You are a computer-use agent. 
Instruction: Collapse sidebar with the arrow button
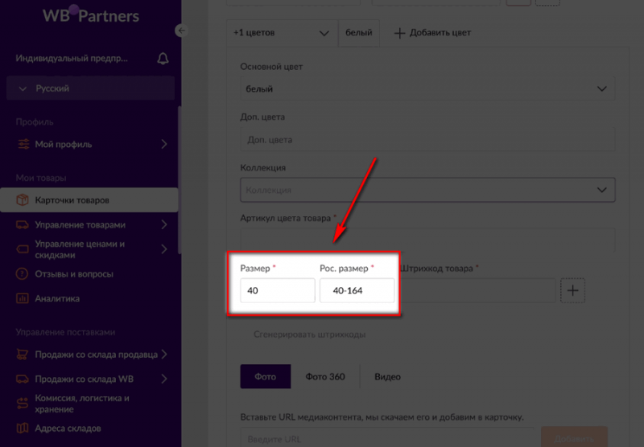[181, 31]
